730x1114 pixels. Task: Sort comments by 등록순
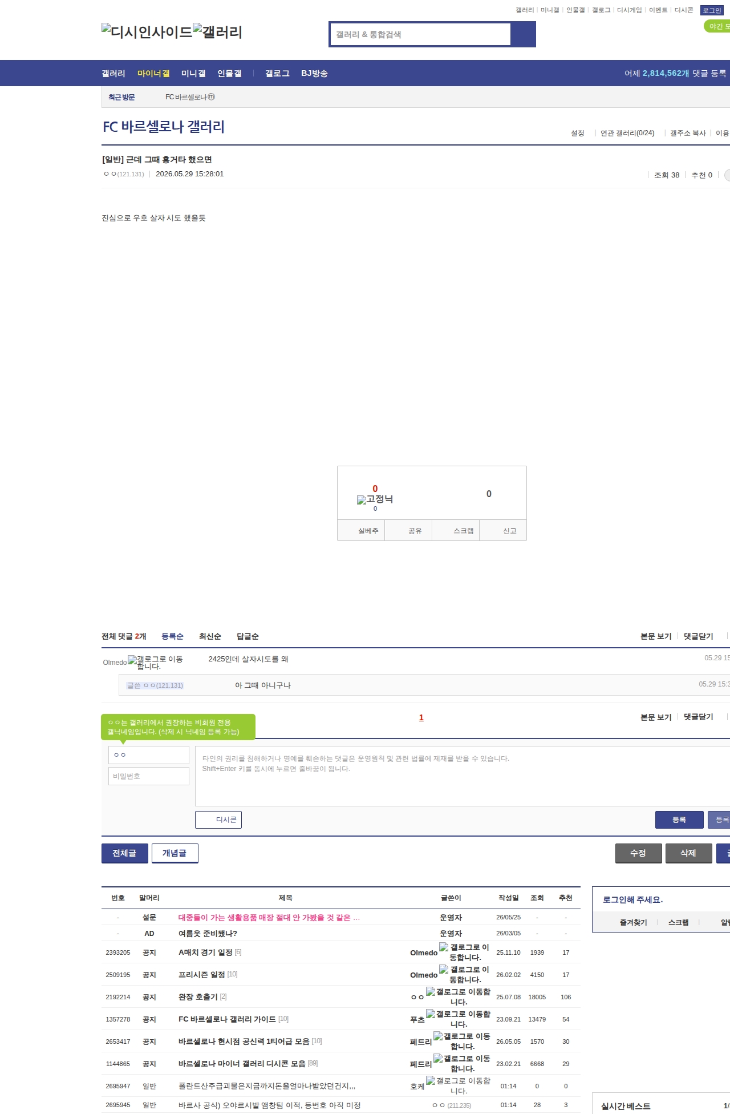pos(172,636)
